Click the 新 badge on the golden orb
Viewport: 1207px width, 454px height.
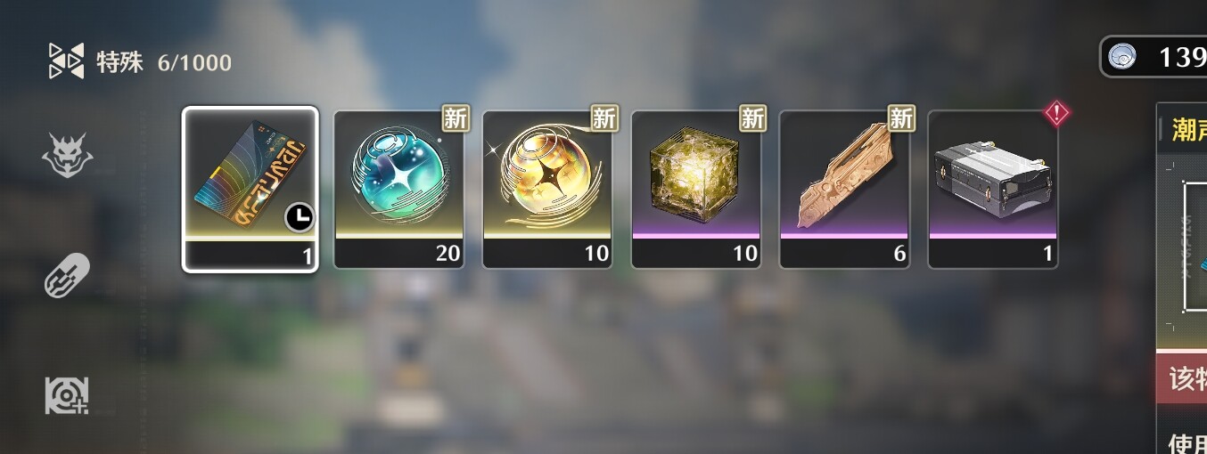604,118
